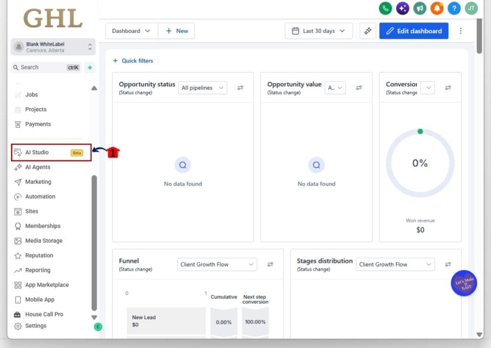This screenshot has width=491, height=348.
Task: Click the green phone dialer icon
Action: click(385, 8)
